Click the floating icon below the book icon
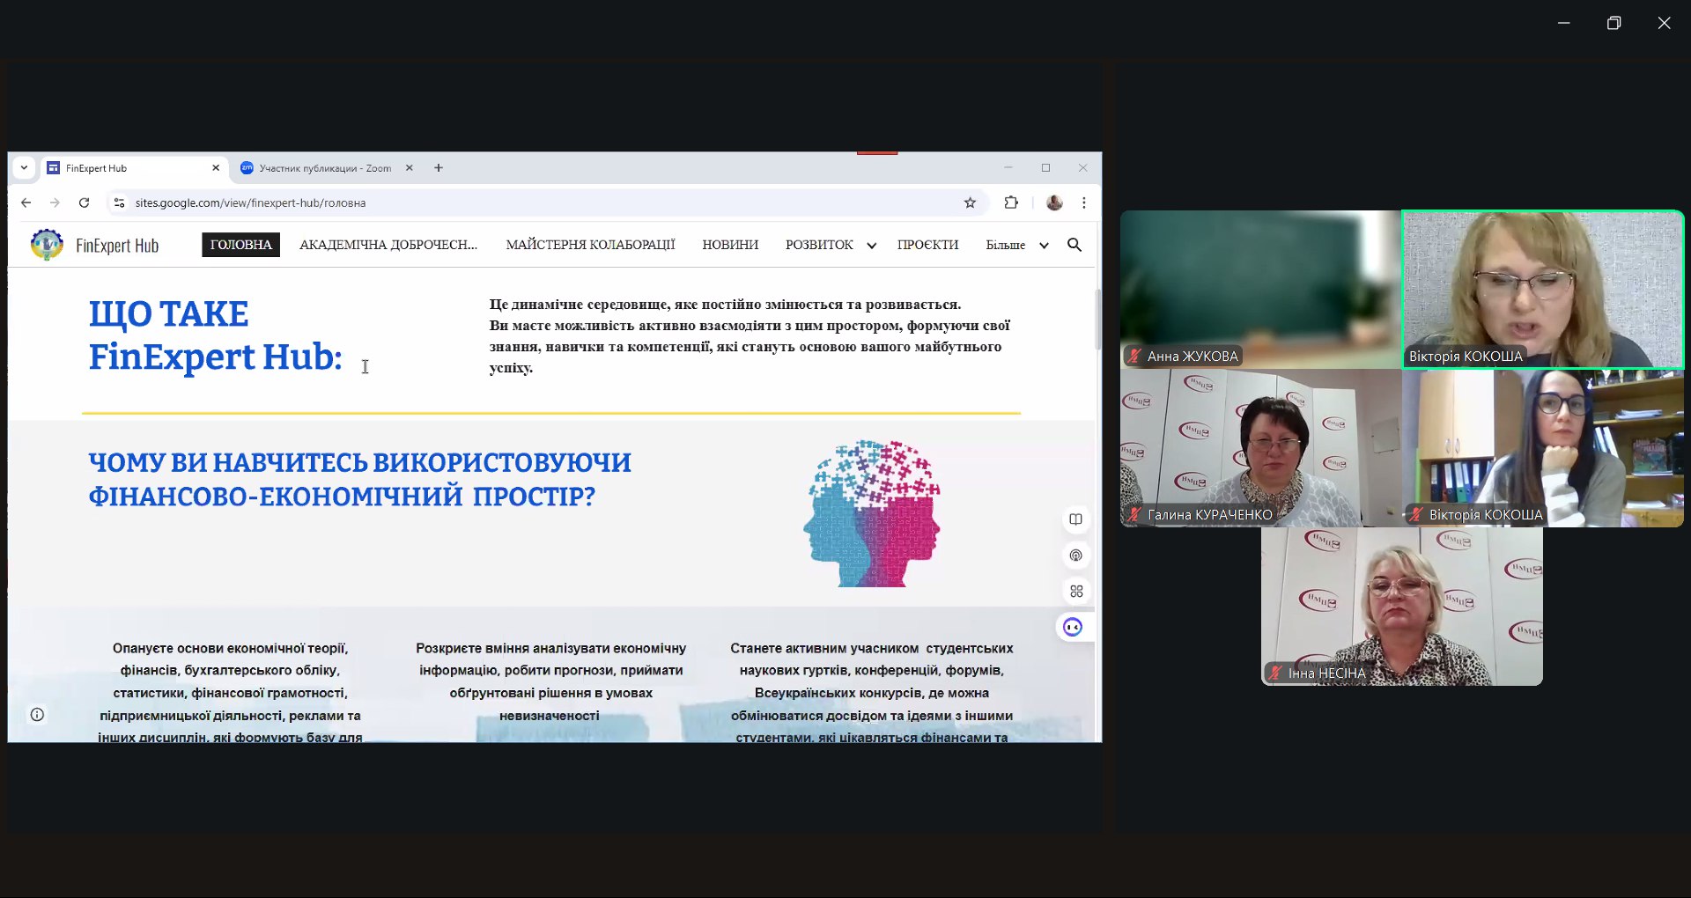 click(1075, 556)
